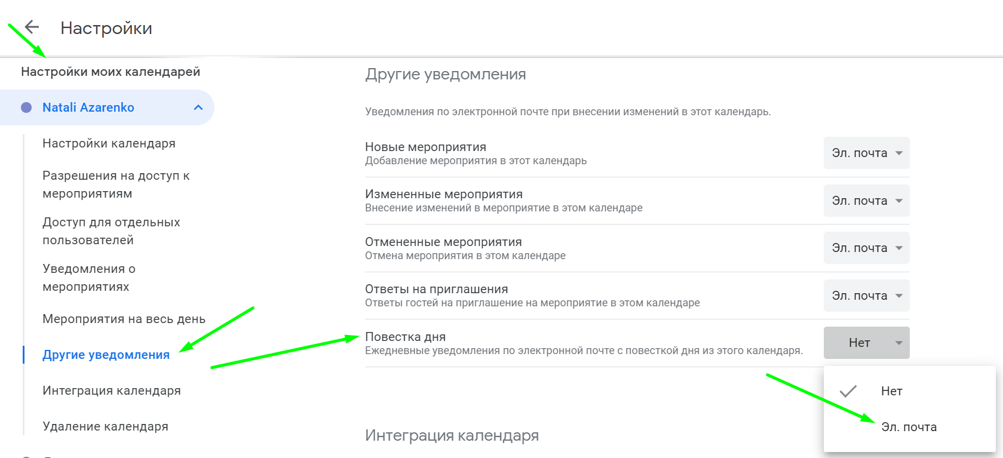Click the Интеграция календаря section heading
Image resolution: width=1003 pixels, height=458 pixels.
tap(452, 435)
